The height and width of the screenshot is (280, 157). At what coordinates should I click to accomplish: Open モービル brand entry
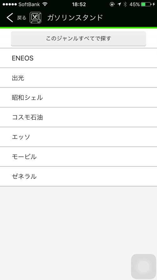(78, 157)
